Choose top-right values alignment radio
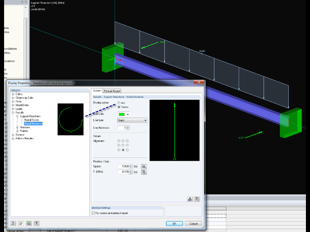This screenshot has width=310, height=232. click(127, 141)
